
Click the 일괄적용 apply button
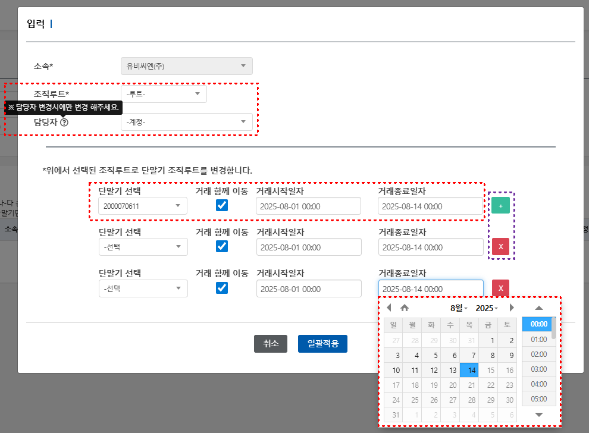[322, 343]
